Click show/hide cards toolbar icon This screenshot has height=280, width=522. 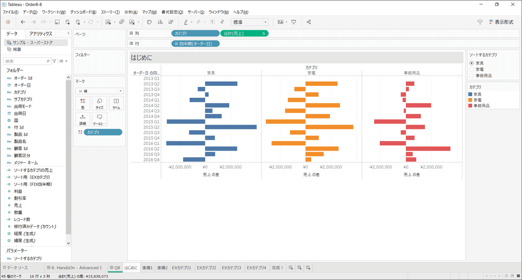281,22
